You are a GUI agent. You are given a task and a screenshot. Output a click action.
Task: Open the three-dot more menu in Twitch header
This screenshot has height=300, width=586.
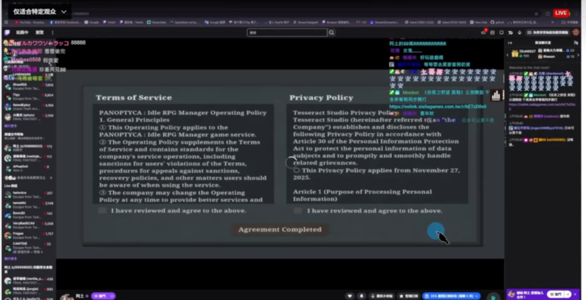53,33
